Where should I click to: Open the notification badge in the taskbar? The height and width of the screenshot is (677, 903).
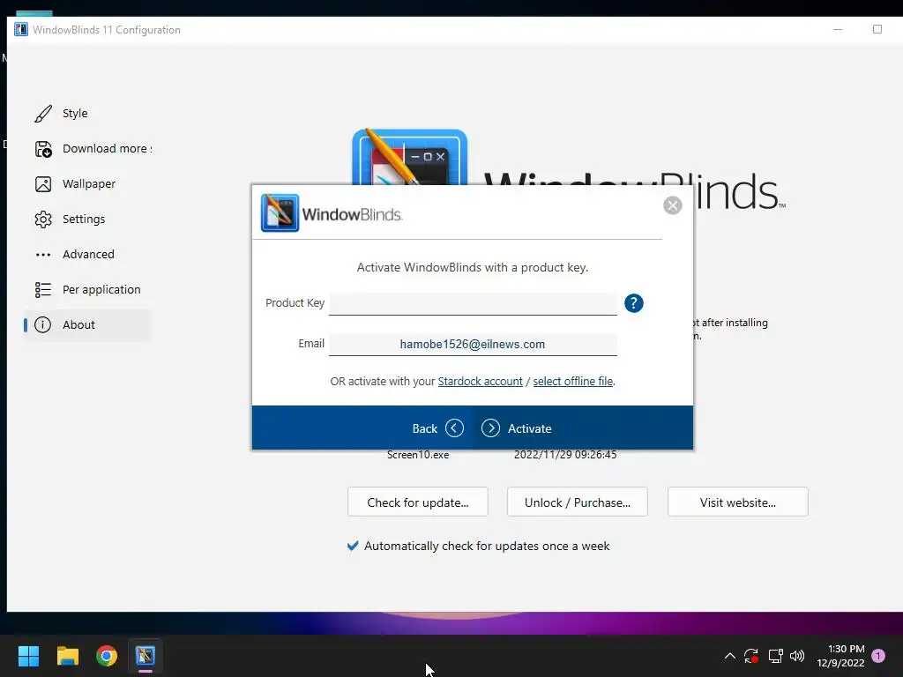[878, 656]
